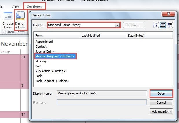Select Task Request <Hidden> form
This screenshot has height=123, width=179.
[x=52, y=81]
